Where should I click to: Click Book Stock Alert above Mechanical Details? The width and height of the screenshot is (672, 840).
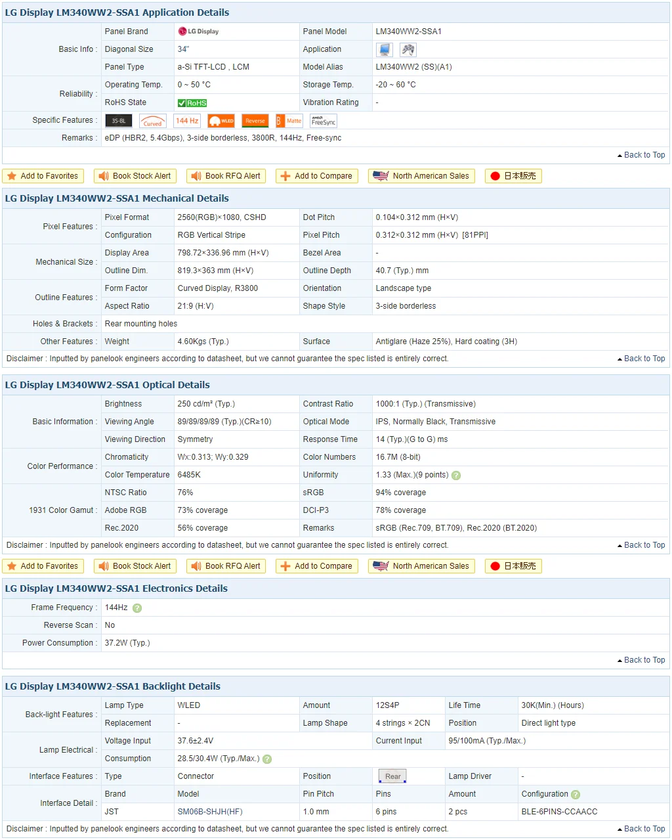(136, 176)
